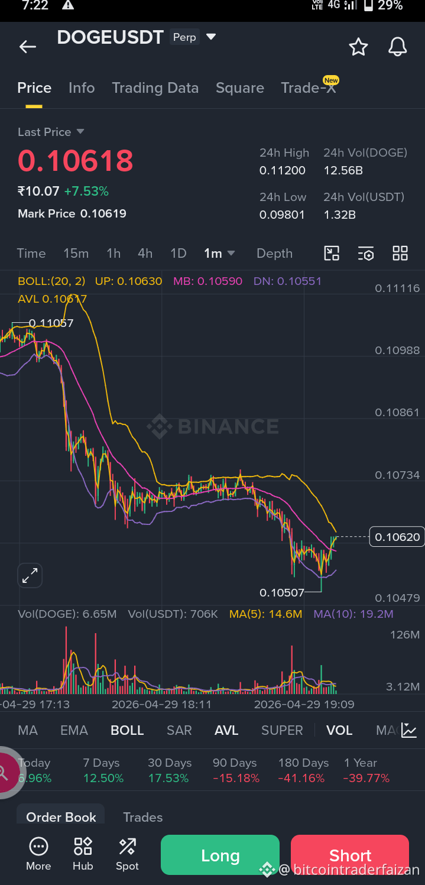Open price alert bell icon
Screen dimensions: 425x885
coord(398,46)
